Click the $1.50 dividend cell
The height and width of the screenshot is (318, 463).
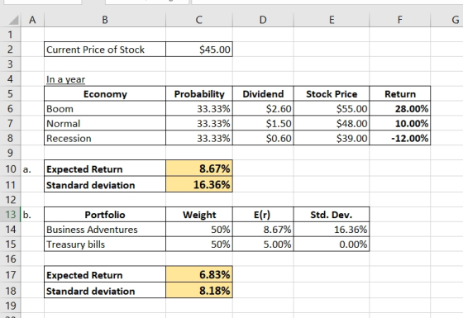263,123
